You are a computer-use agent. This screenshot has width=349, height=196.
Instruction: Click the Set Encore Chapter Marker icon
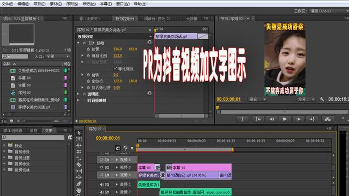(x=125, y=148)
